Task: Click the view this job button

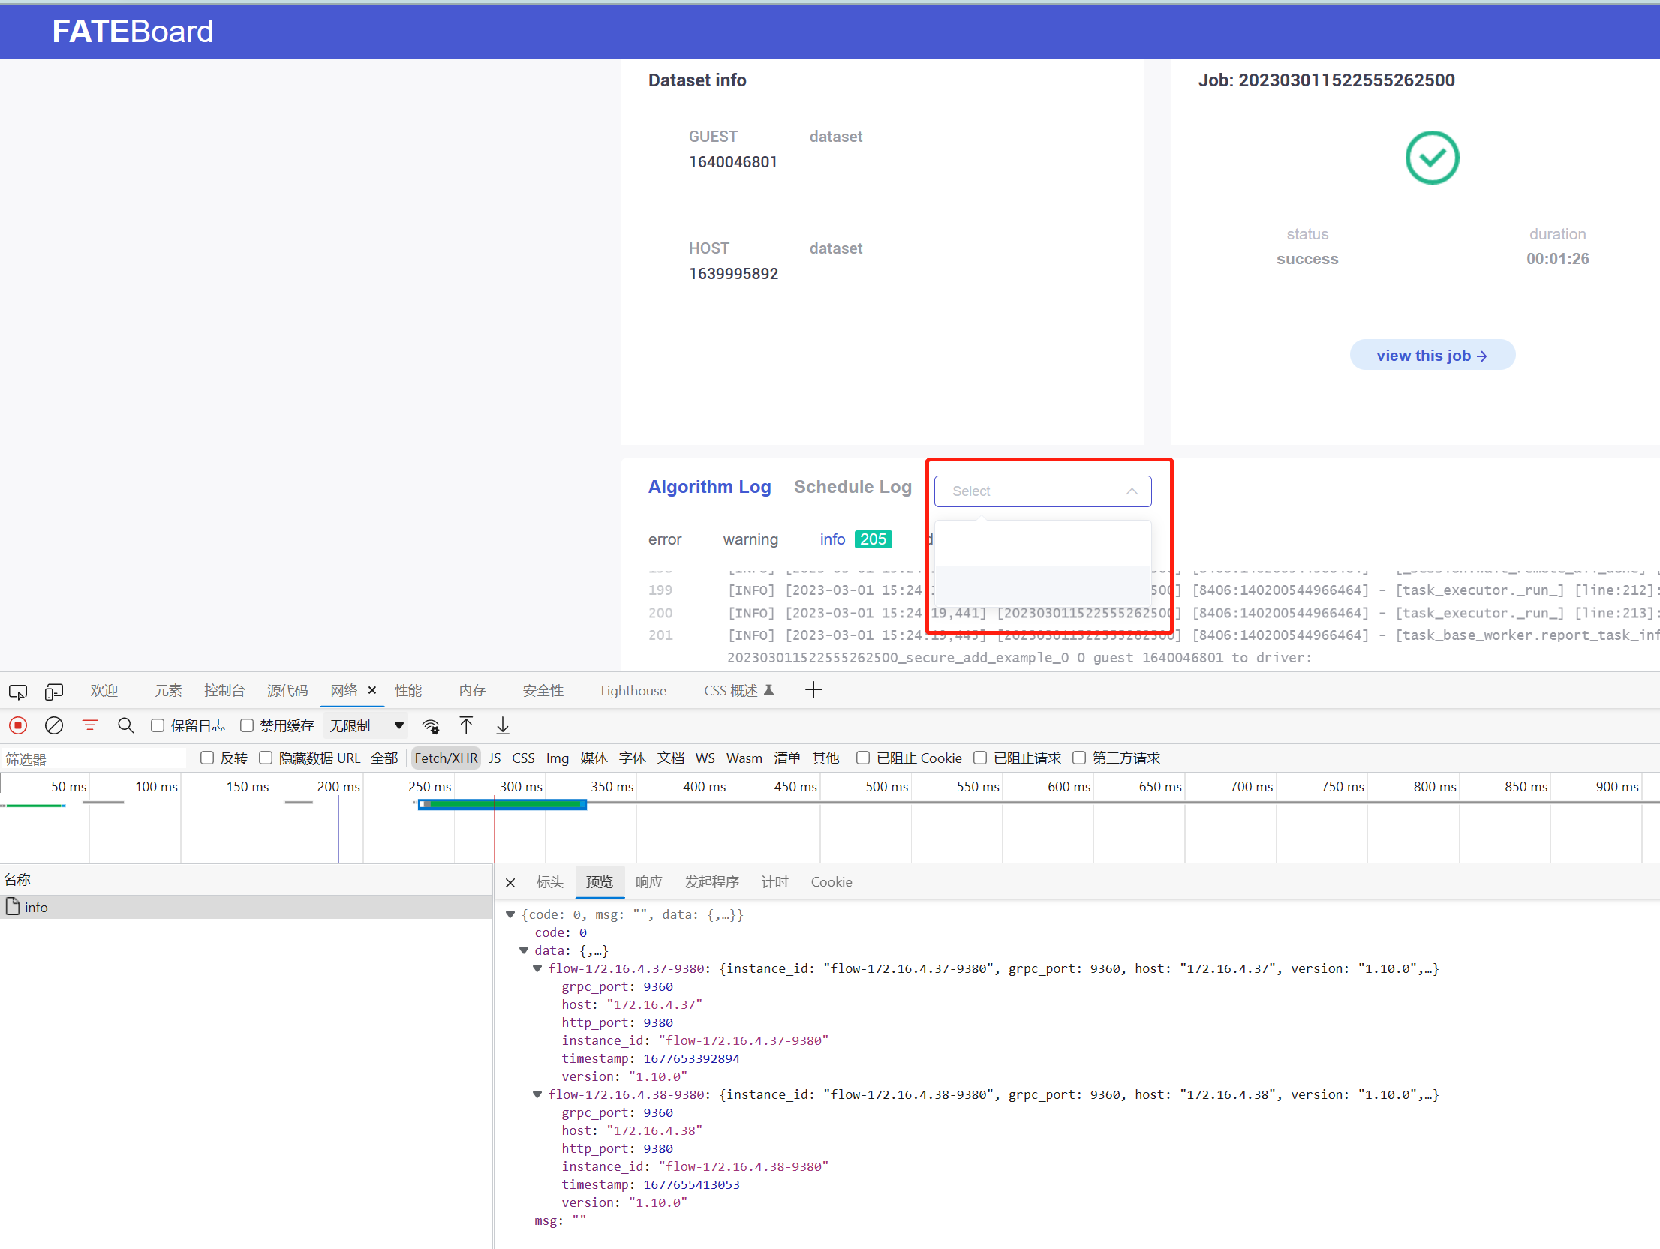Action: [x=1431, y=356]
